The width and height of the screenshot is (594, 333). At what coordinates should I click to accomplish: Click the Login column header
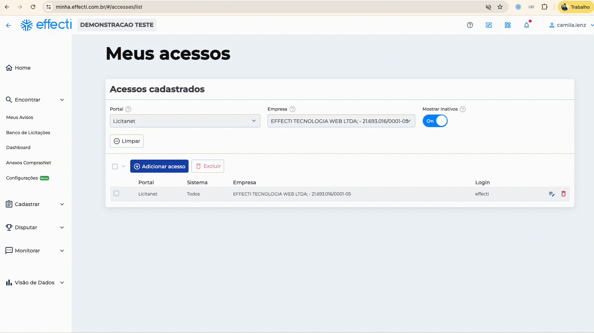coord(482,182)
